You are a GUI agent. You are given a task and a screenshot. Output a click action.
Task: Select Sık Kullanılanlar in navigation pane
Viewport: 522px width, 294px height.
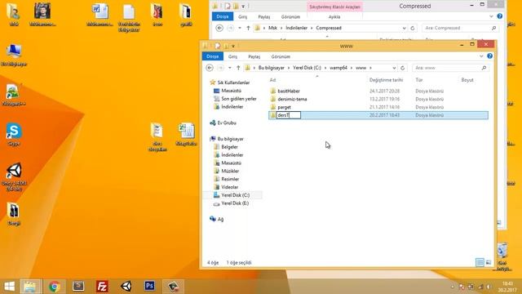click(x=233, y=82)
